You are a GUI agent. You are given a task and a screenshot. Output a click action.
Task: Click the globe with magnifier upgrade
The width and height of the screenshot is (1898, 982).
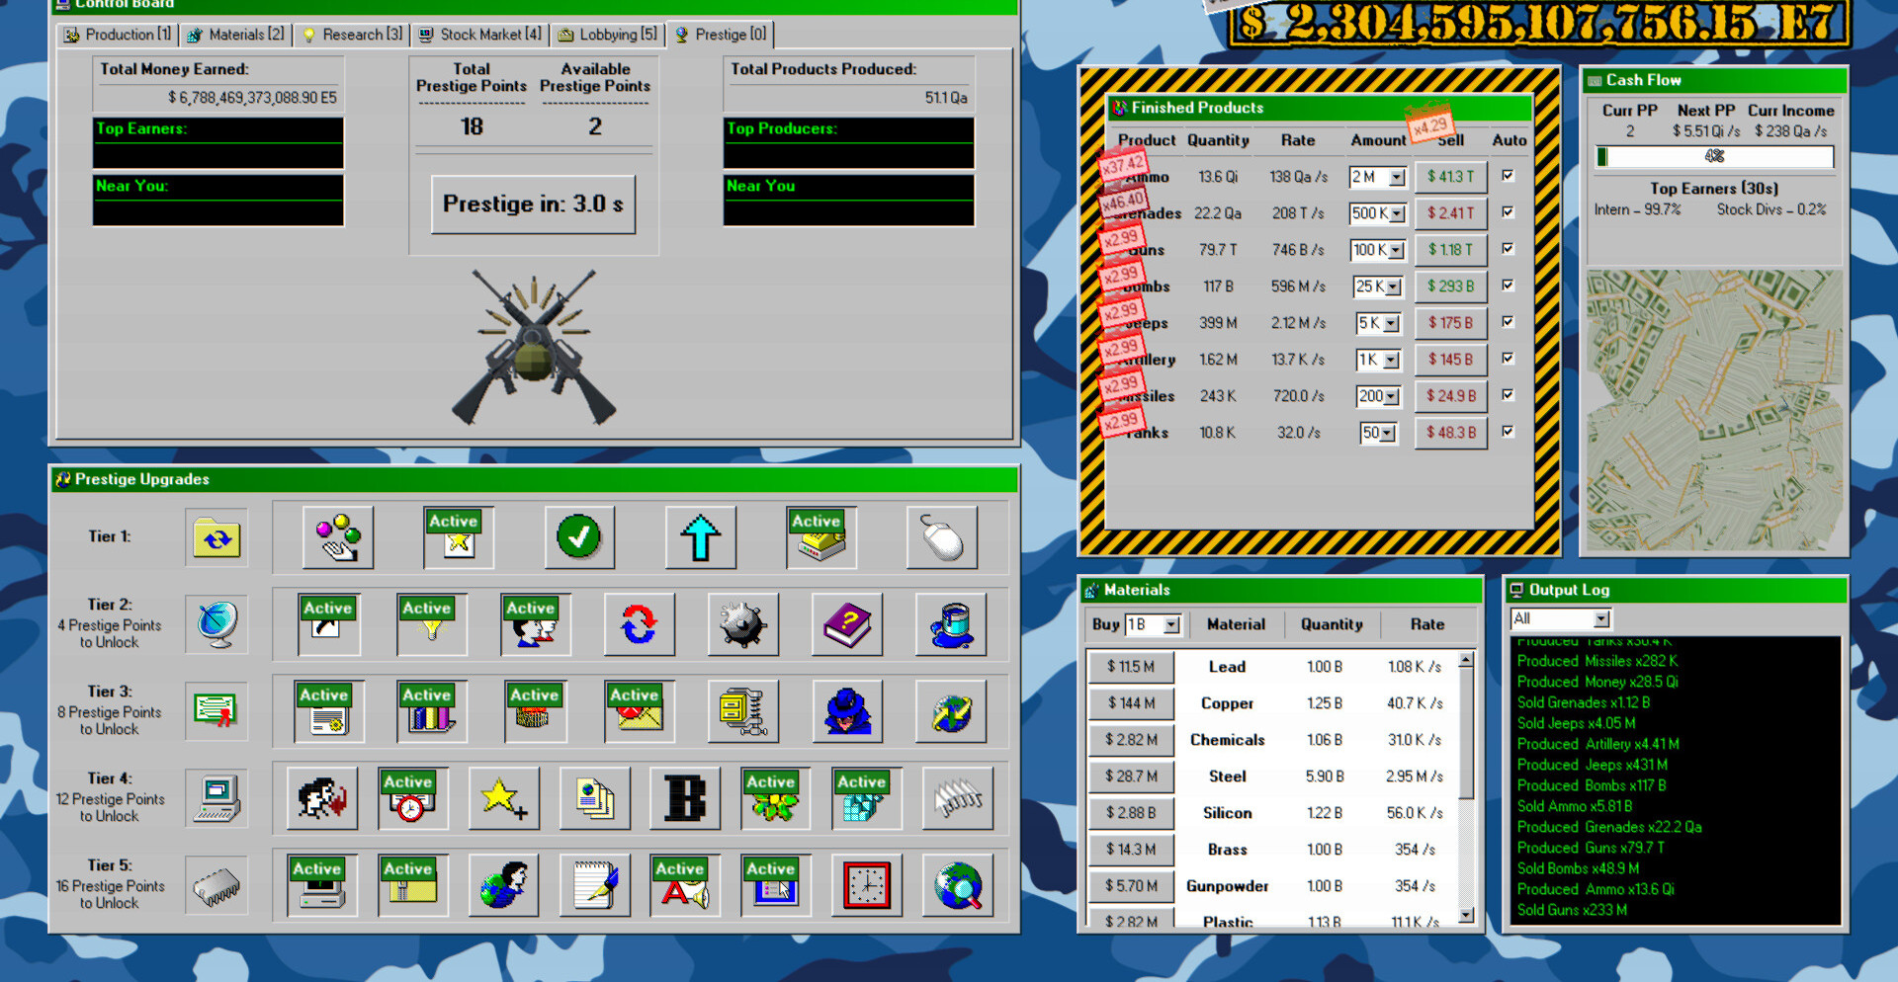coord(957,885)
